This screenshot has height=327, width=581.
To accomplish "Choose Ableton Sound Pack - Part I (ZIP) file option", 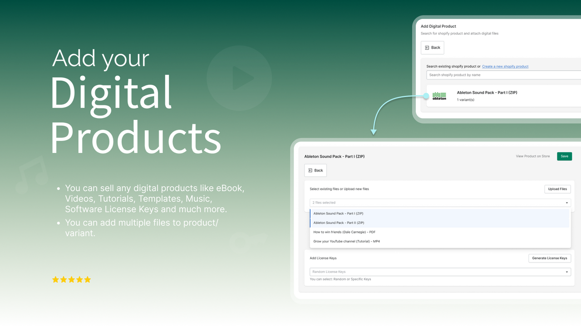I will (440, 213).
